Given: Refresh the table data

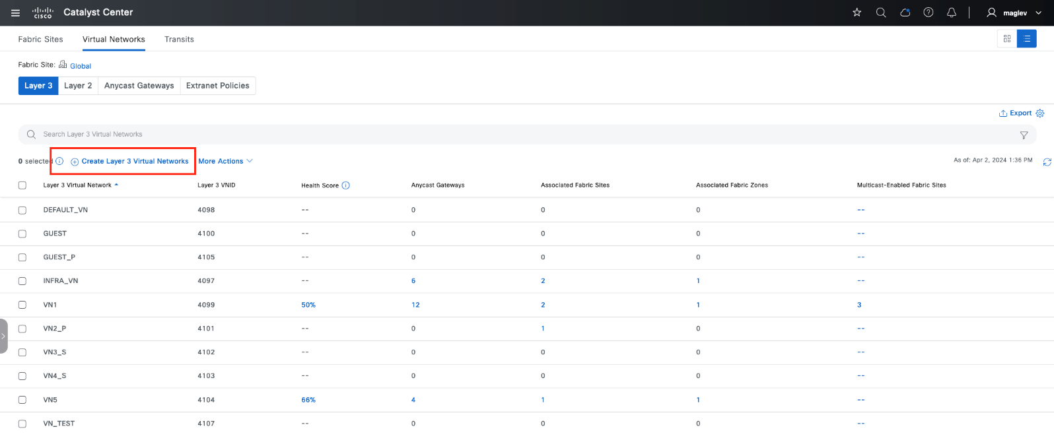Looking at the screenshot, I should tap(1047, 162).
